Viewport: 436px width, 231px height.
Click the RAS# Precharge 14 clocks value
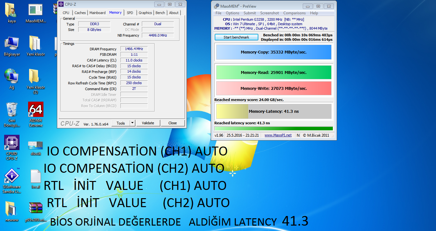(x=134, y=71)
